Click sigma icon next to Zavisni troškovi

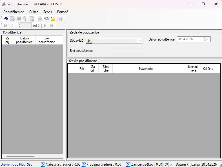tap(128, 164)
